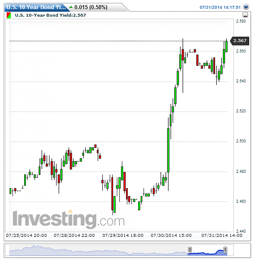Click the 07/30/2014 15:00 axis label
Screen dimensions: 255x261
tap(171, 236)
